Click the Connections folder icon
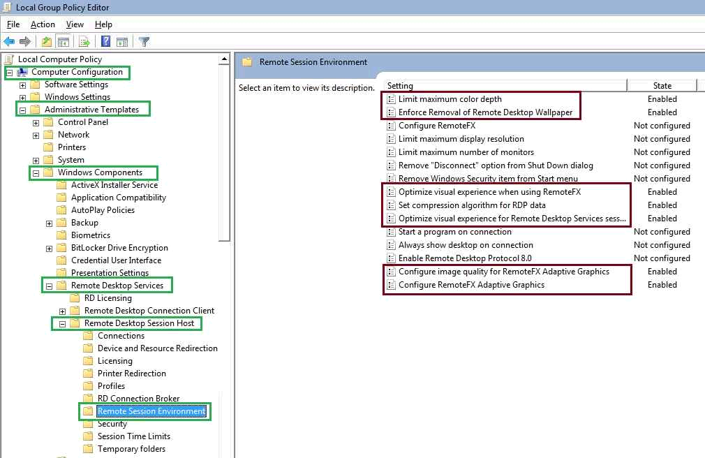Screen dimensions: 705x458 89,336
